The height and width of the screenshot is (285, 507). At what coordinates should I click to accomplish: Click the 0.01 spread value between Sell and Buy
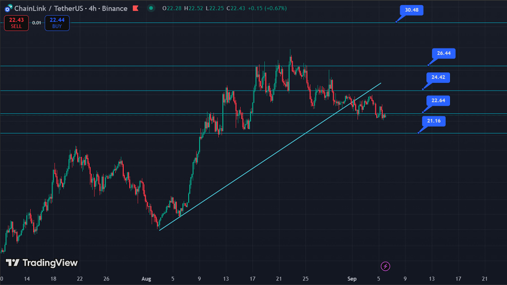pos(37,23)
